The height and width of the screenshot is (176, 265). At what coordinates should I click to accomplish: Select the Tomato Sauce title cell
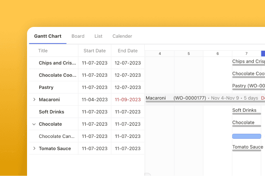point(55,149)
